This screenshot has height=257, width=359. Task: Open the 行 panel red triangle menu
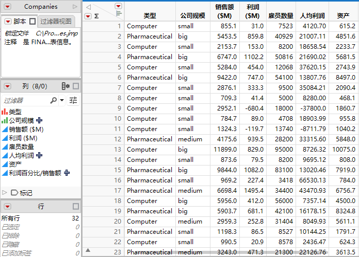pos(7,207)
